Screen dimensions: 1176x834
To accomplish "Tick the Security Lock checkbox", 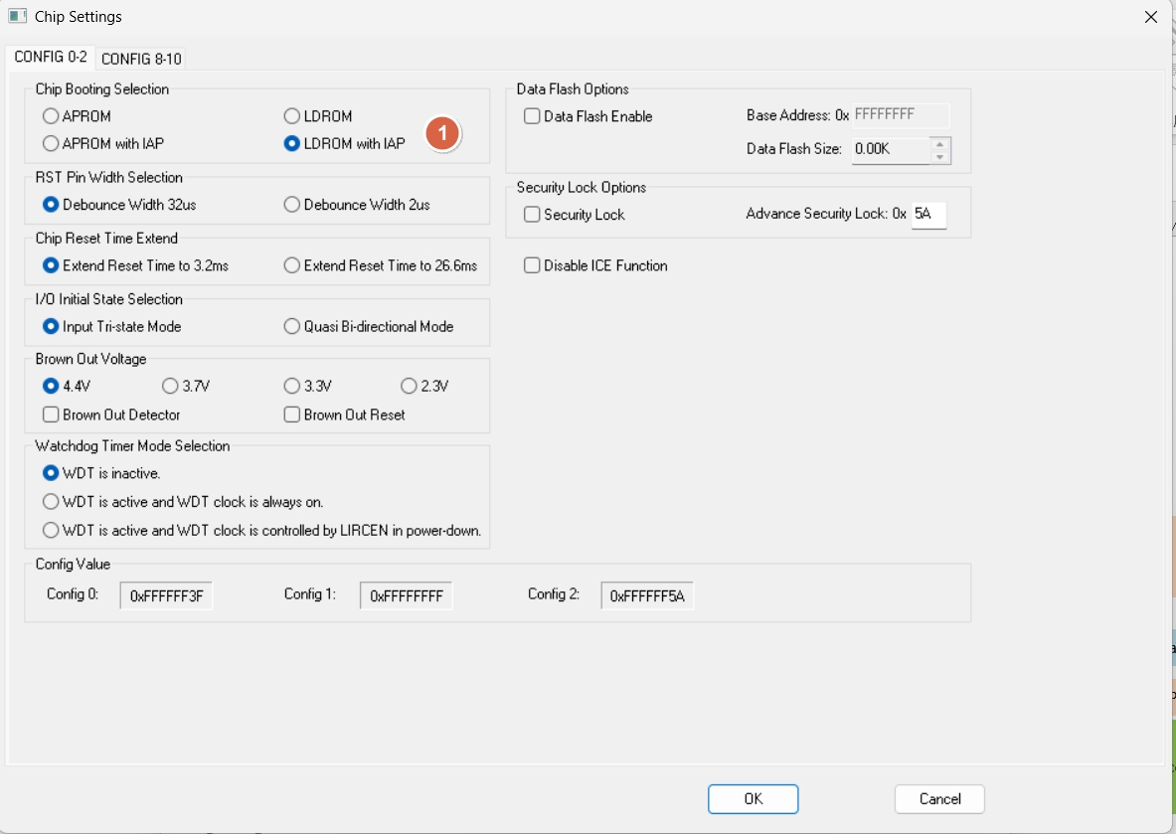I will point(532,215).
